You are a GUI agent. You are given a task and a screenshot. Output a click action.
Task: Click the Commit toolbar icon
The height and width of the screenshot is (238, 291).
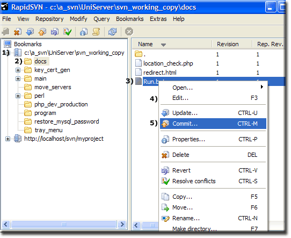tap(42, 32)
